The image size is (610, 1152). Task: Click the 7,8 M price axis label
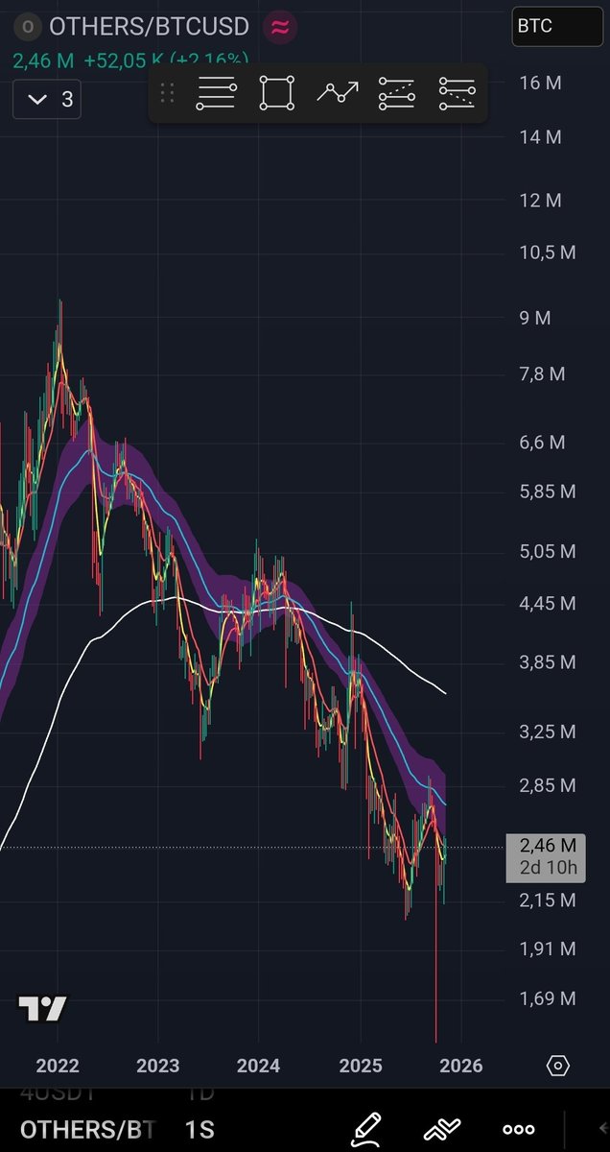click(x=543, y=373)
